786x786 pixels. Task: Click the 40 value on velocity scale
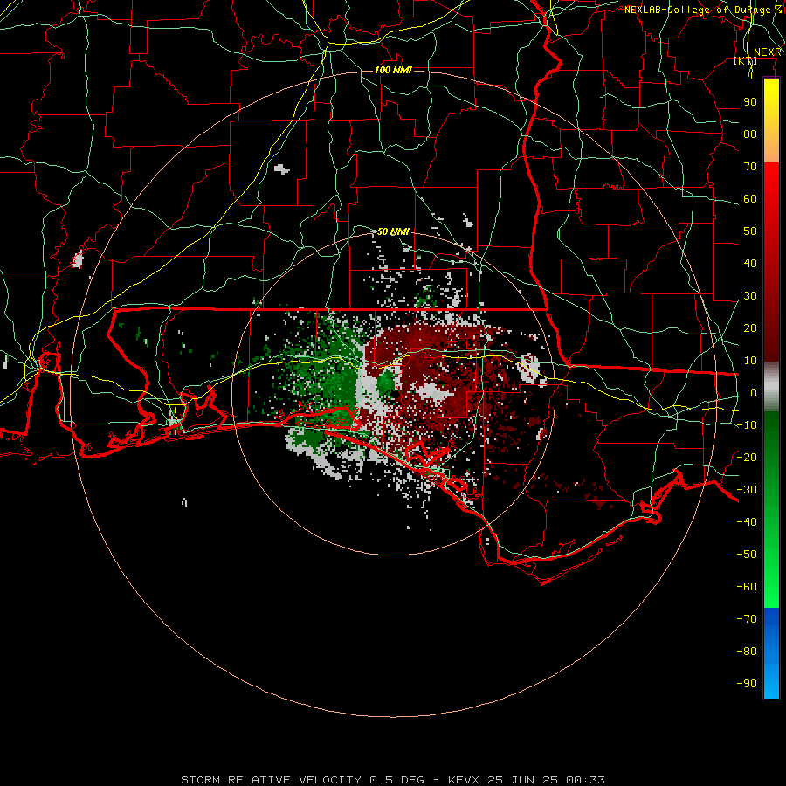pos(750,264)
